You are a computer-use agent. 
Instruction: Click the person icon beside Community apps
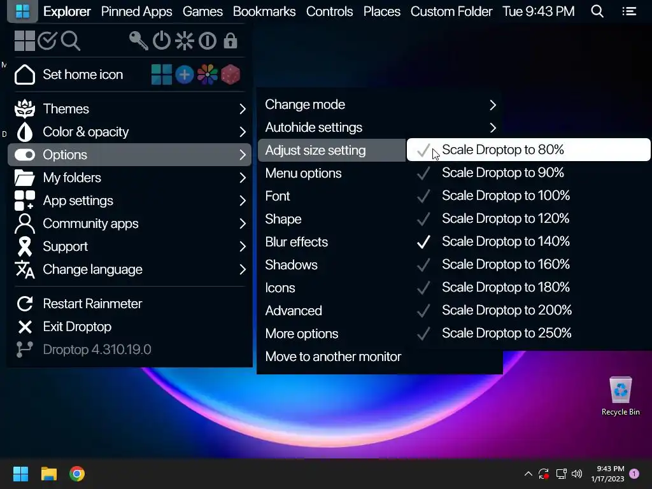pyautogui.click(x=25, y=223)
